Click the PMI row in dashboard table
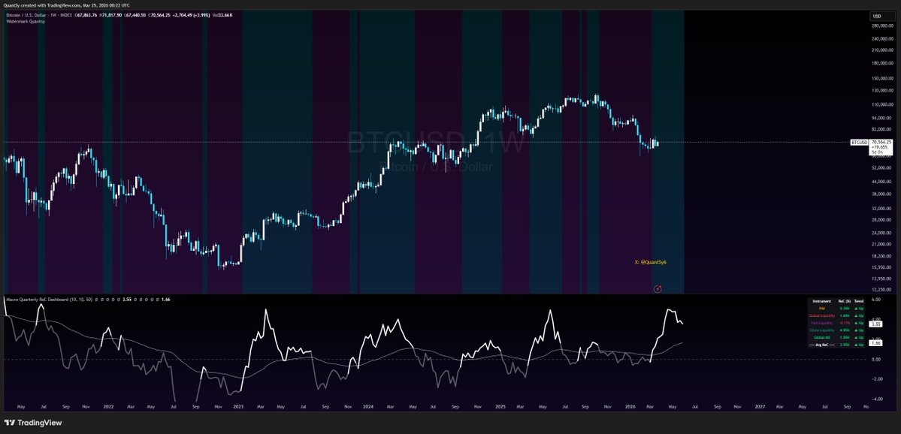Image resolution: width=901 pixels, height=434 pixels. click(x=836, y=309)
